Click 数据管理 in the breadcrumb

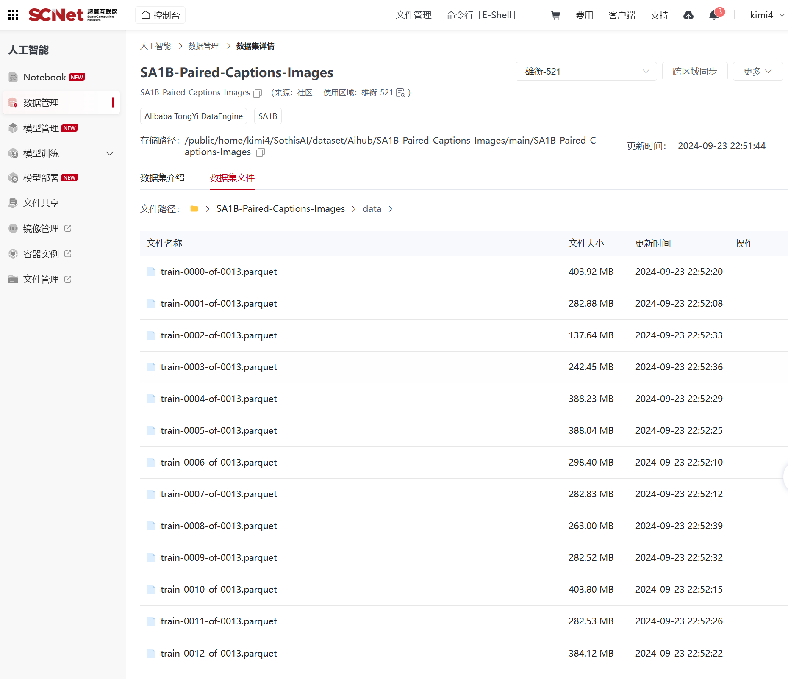coord(203,46)
